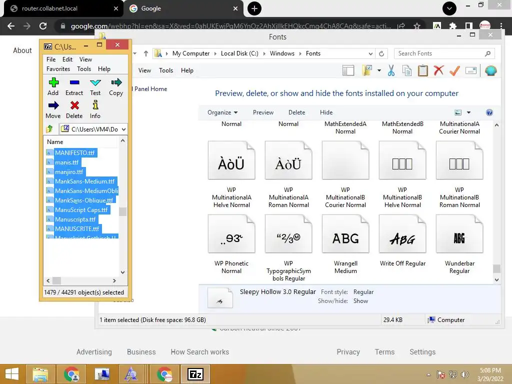Screen dimensions: 512x384
Task: Open a new Chrome tab
Action: click(254, 8)
